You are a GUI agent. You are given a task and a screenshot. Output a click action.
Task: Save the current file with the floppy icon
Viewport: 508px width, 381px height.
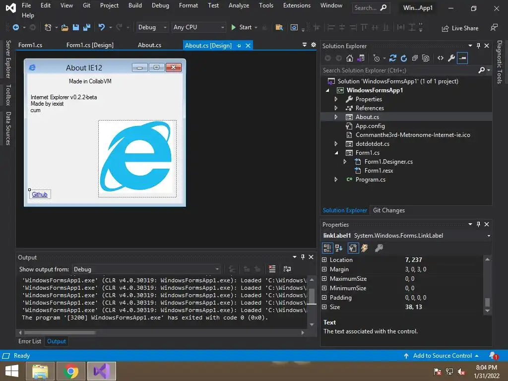[76, 28]
